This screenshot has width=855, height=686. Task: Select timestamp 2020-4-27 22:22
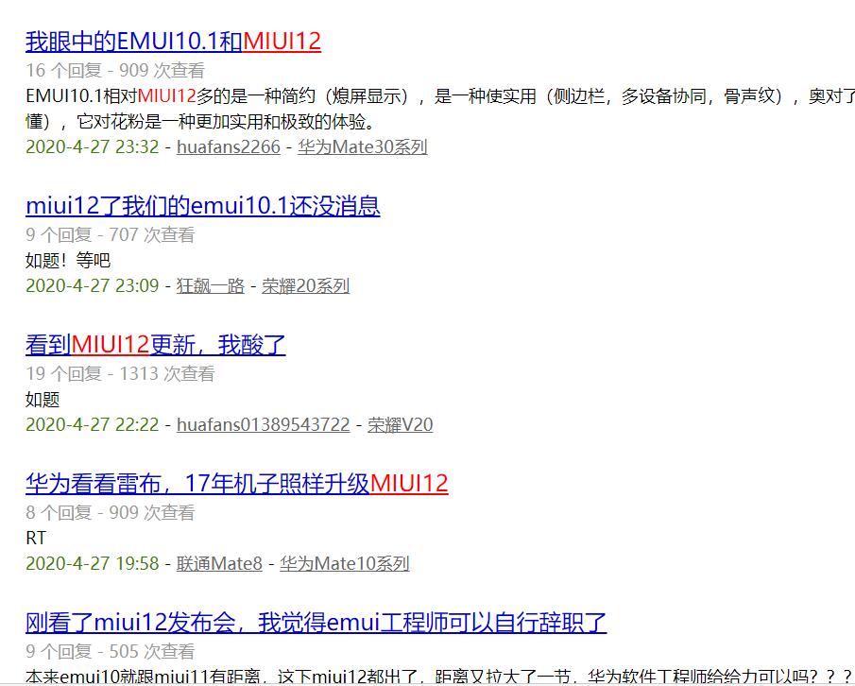coord(93,425)
